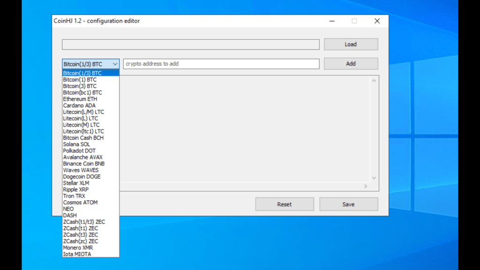This screenshot has height=270, width=480.
Task: Select ZCash(t1/t3) ZEC option
Action: point(90,222)
